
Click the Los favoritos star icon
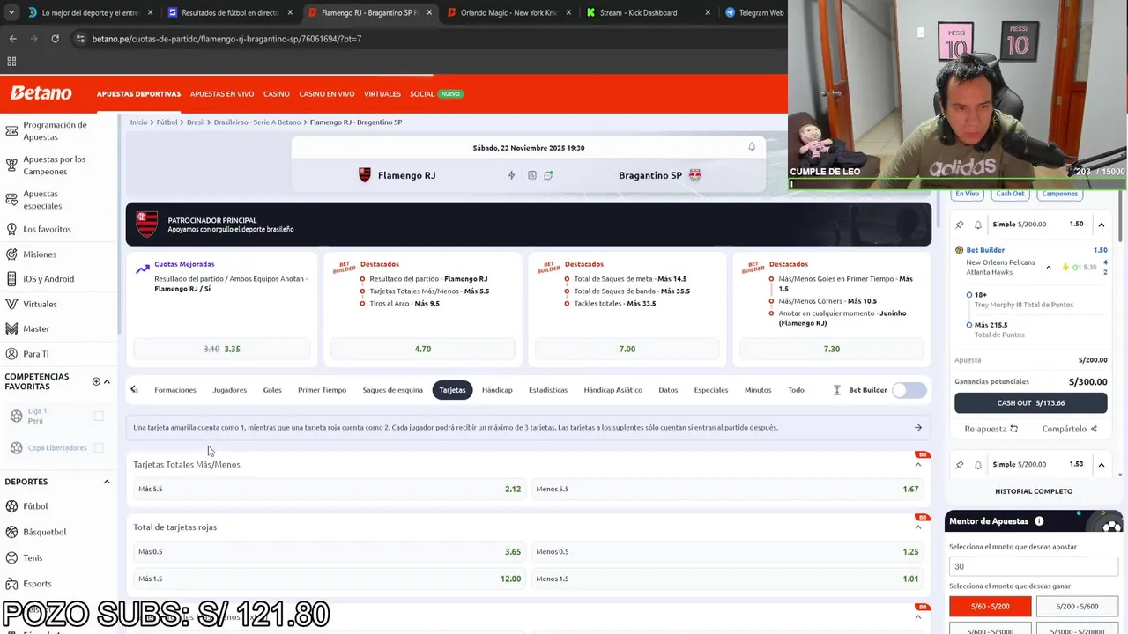tap(11, 229)
